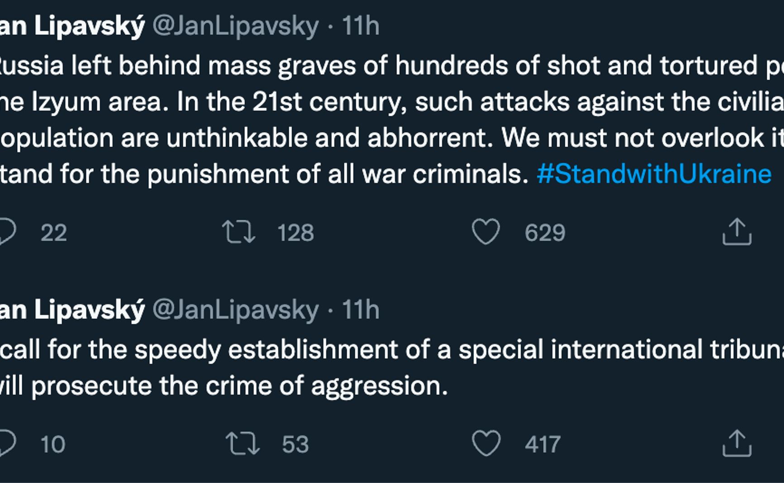Open the #StandwithUkraine hashtag
The height and width of the screenshot is (483, 784).
pyautogui.click(x=654, y=174)
